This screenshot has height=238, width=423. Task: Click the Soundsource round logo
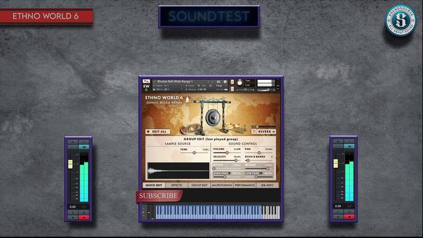coord(401,20)
